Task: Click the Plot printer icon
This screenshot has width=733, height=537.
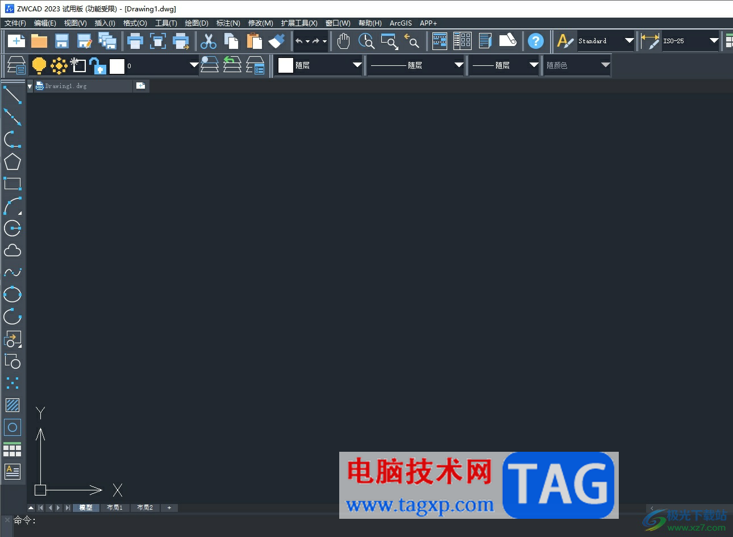Action: (135, 41)
